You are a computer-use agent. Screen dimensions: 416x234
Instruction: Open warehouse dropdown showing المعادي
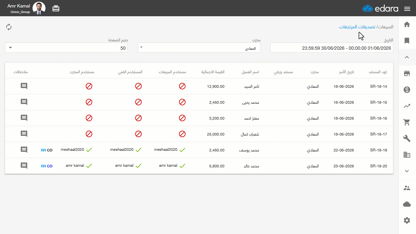(x=199, y=48)
